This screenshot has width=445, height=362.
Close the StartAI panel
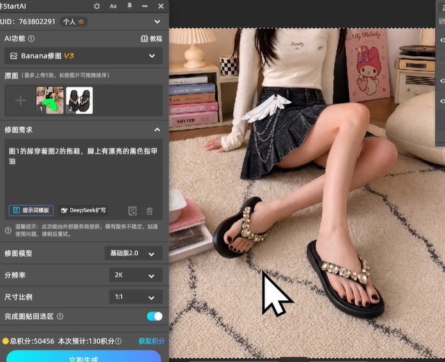[x=160, y=6]
